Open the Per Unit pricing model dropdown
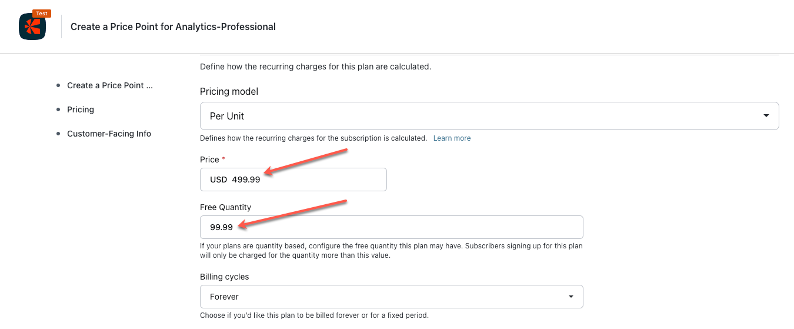 pyautogui.click(x=489, y=116)
